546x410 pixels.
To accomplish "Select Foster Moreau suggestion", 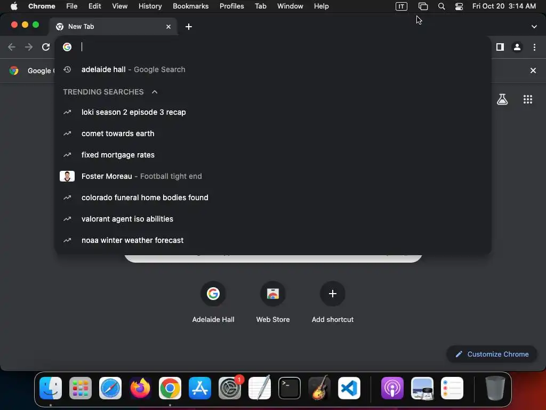I will (x=272, y=176).
